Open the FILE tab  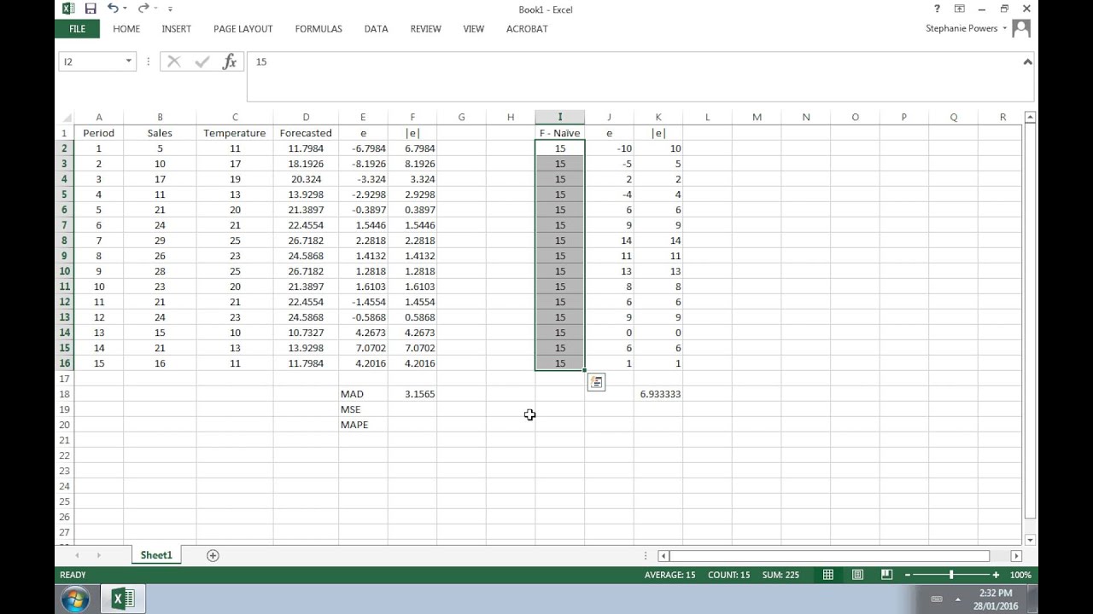[x=77, y=28]
